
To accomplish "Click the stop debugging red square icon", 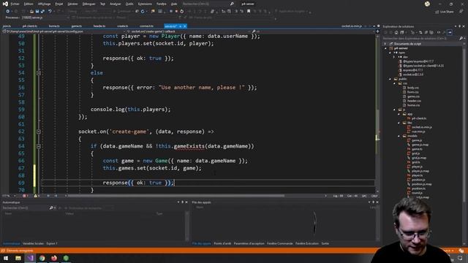I will pos(176,12).
